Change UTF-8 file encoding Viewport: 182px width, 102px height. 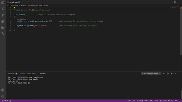point(146,101)
